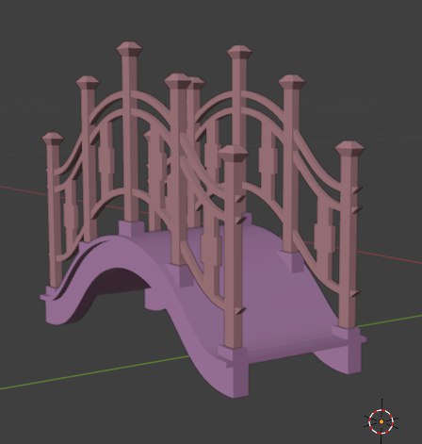Viewport: 422px width, 444px height.
Task: Click the red-white 3D cursor
Action: [381, 421]
